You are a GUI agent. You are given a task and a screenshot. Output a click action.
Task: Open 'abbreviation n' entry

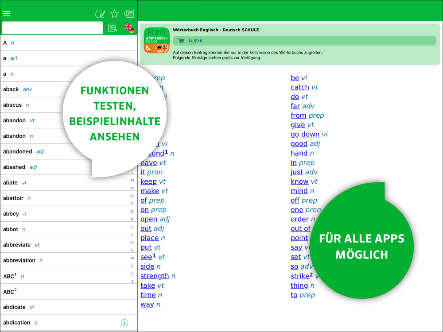[x=69, y=260]
